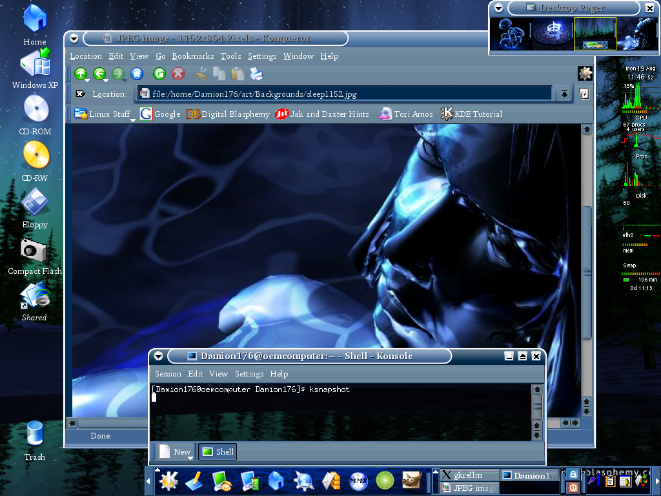661x496 pixels.
Task: Open the KDE Tutorial bookmark
Action: [x=471, y=114]
